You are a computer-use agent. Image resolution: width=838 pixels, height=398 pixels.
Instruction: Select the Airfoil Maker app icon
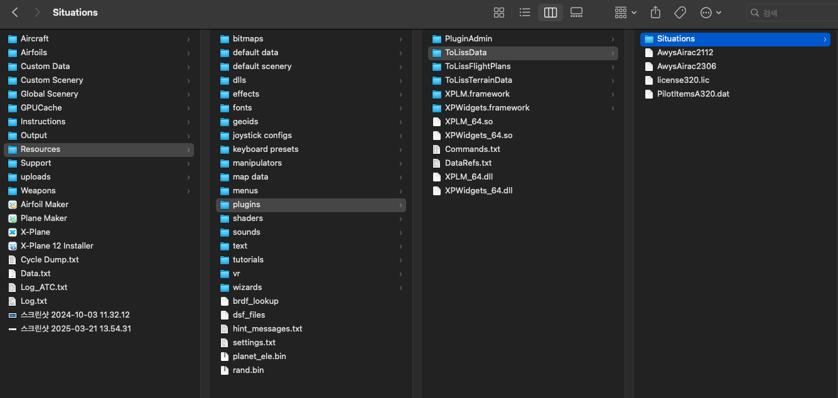coord(13,205)
